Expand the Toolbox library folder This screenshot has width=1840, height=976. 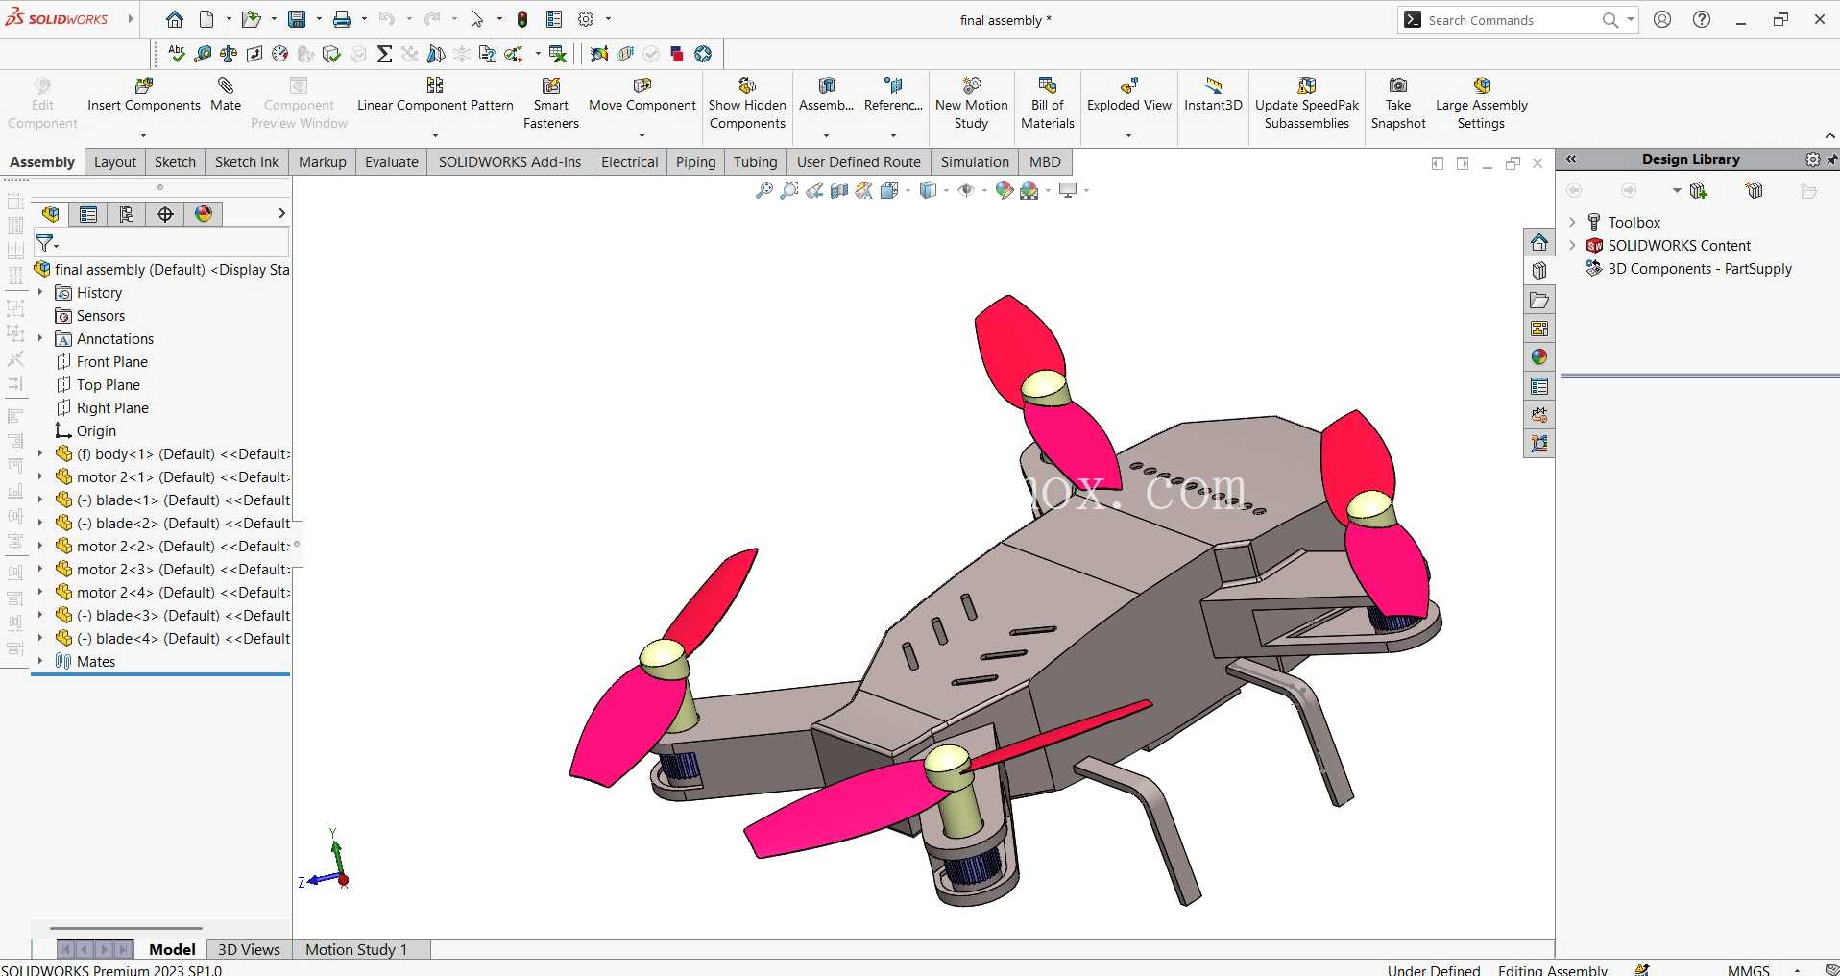pos(1572,222)
